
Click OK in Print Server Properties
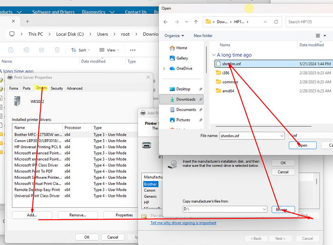tap(87, 237)
